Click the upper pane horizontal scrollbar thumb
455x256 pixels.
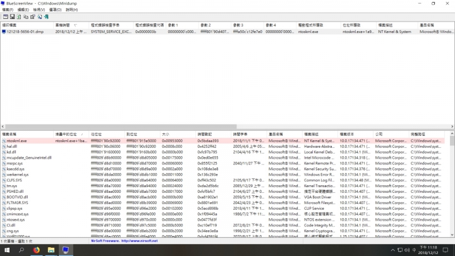click(x=121, y=126)
